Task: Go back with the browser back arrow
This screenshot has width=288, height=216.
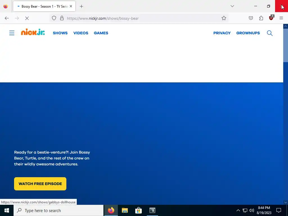Action: pos(7,18)
